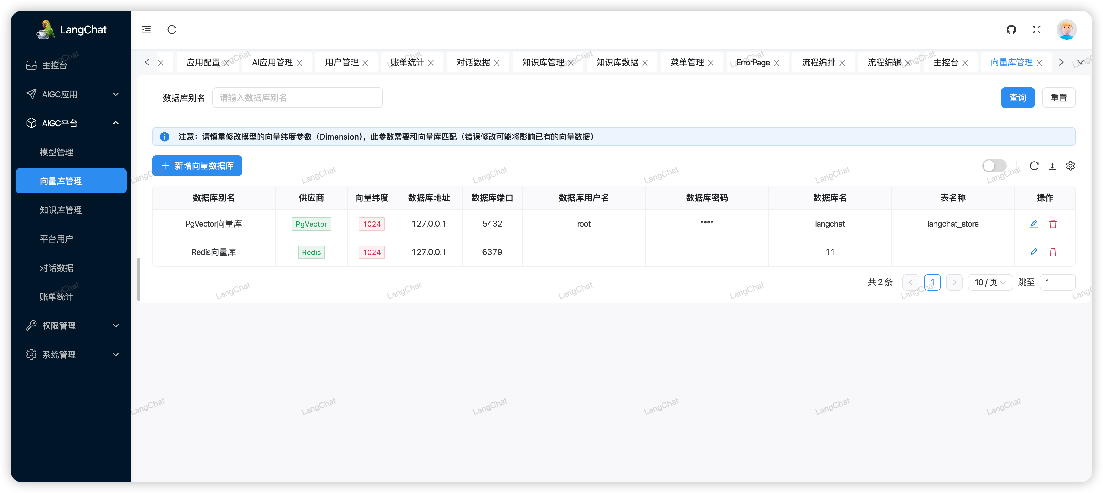Open table column settings gear
This screenshot has height=493, width=1103.
(1070, 166)
